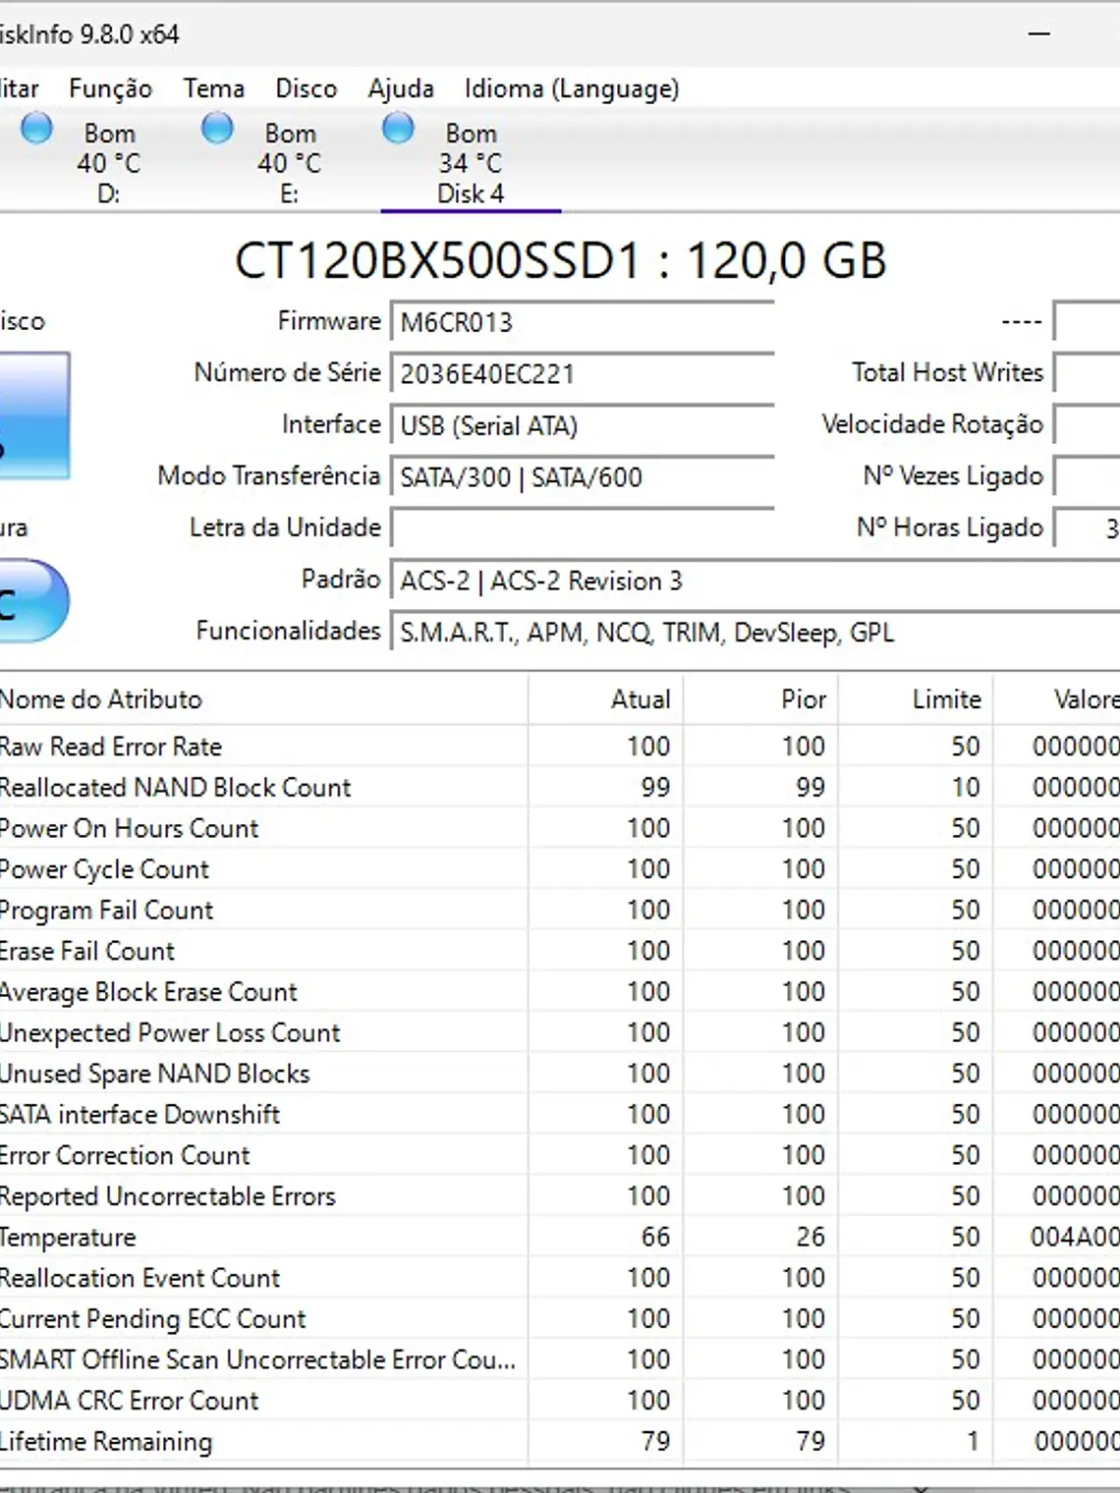The width and height of the screenshot is (1120, 1493).
Task: Click the Pior column header
Action: click(760, 699)
